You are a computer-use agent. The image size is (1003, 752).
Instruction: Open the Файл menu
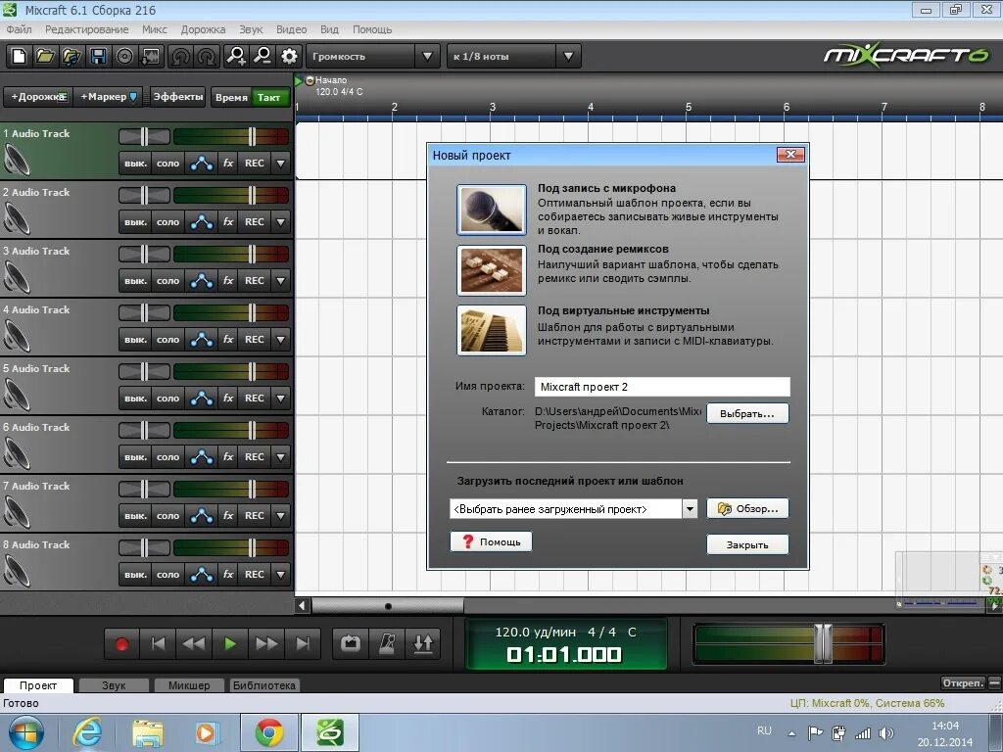20,29
